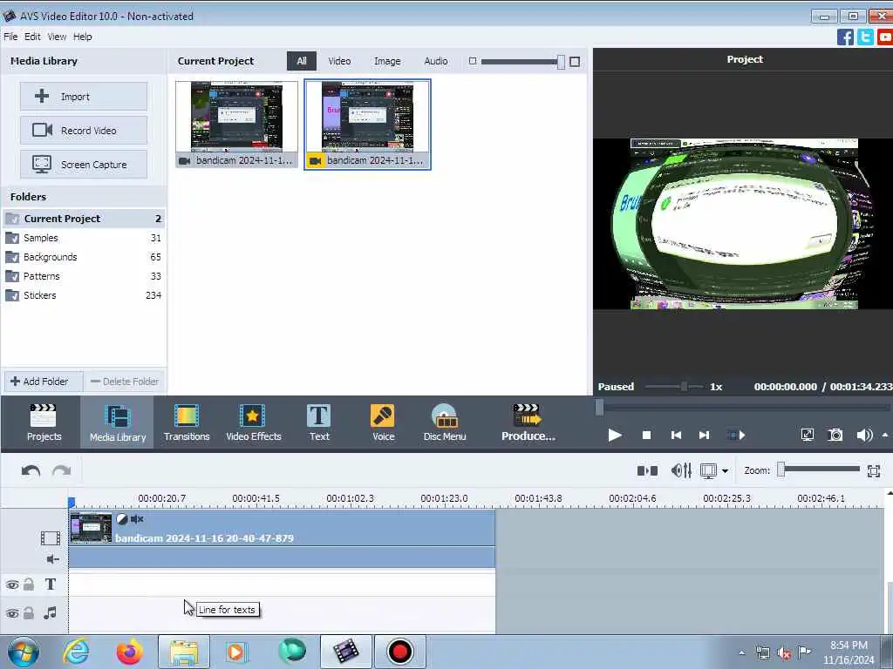The width and height of the screenshot is (893, 669).
Task: Open the Disc Menu section
Action: [x=445, y=422]
